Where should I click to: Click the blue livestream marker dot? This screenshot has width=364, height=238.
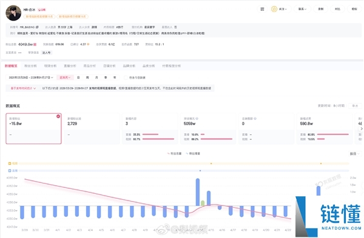(200, 171)
